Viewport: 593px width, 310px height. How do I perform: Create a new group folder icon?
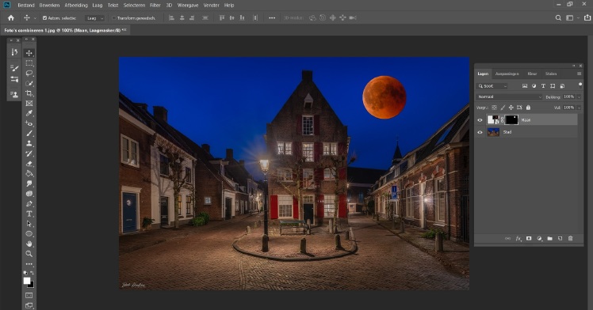click(550, 238)
